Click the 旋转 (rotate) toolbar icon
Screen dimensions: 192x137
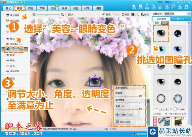160,7
